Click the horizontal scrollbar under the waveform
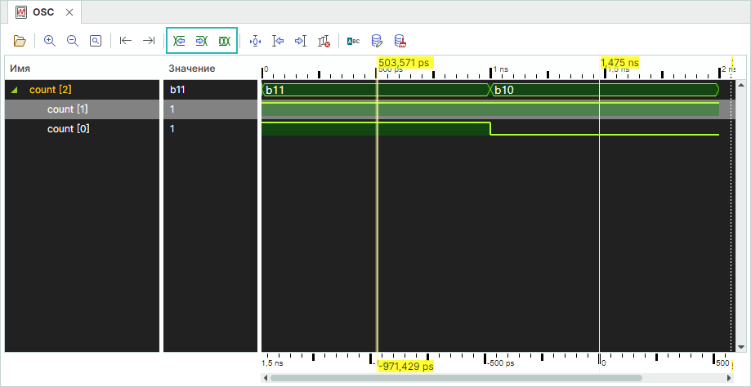 490,377
